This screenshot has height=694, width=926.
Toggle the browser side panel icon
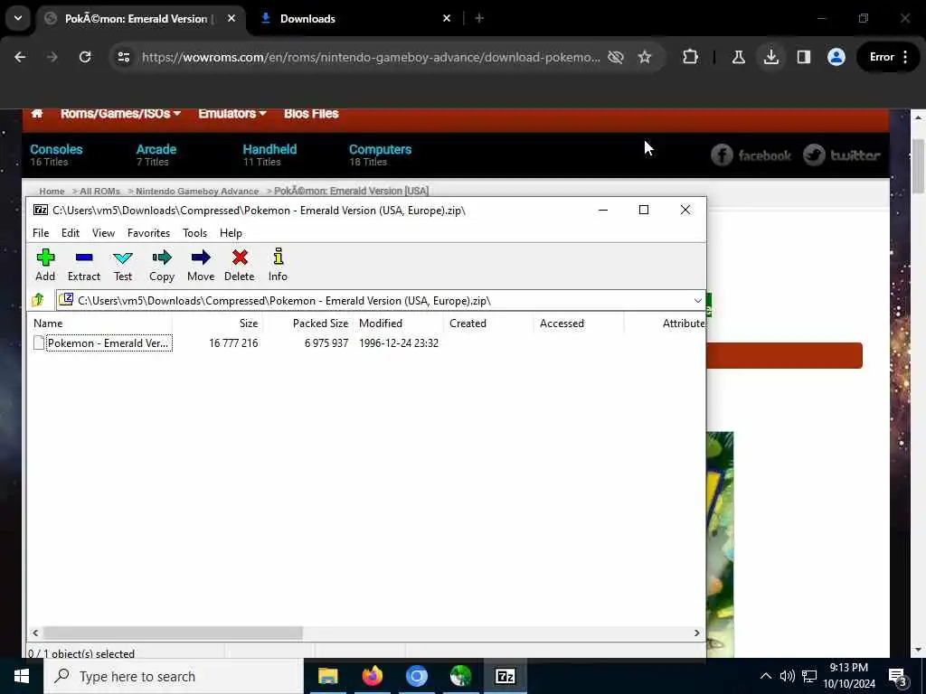pyautogui.click(x=804, y=57)
